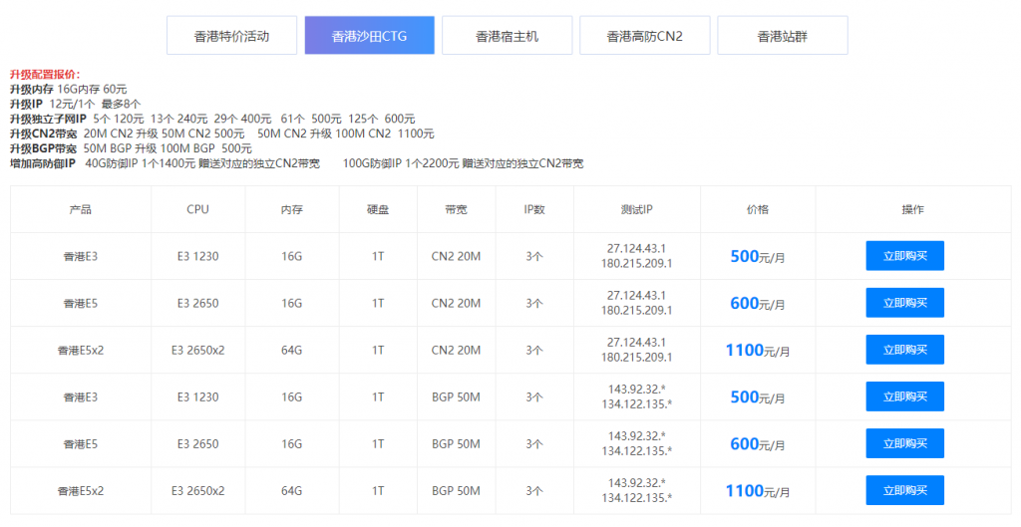Buy the 香港E5x2 BGP 50M plan
Viewport: 1021px width, 527px height.
coord(904,490)
